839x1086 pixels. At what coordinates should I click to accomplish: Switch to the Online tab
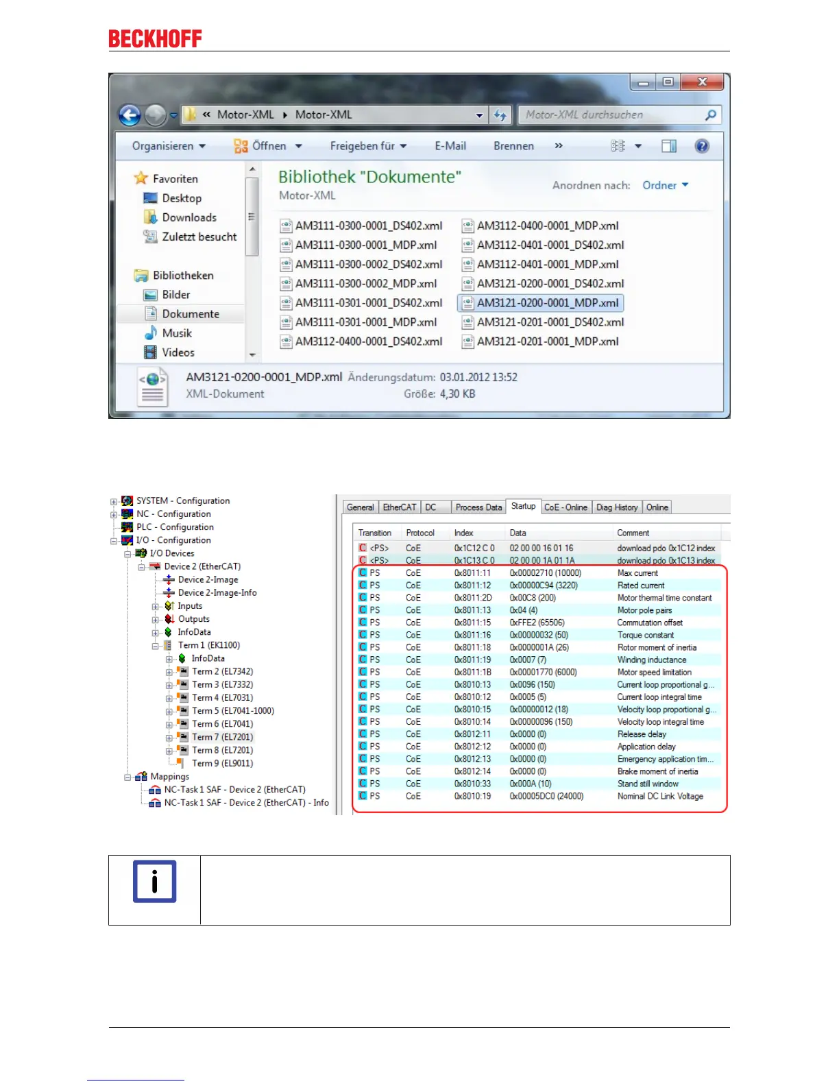657,507
